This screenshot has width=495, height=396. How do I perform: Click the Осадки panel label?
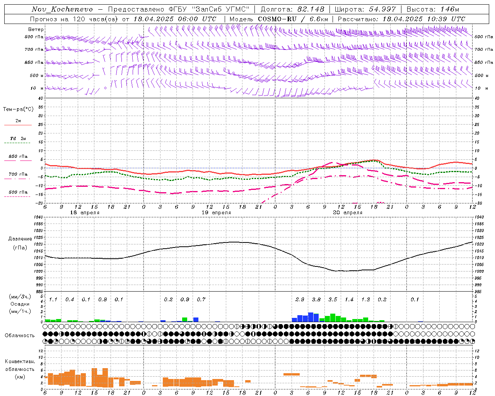point(20,304)
